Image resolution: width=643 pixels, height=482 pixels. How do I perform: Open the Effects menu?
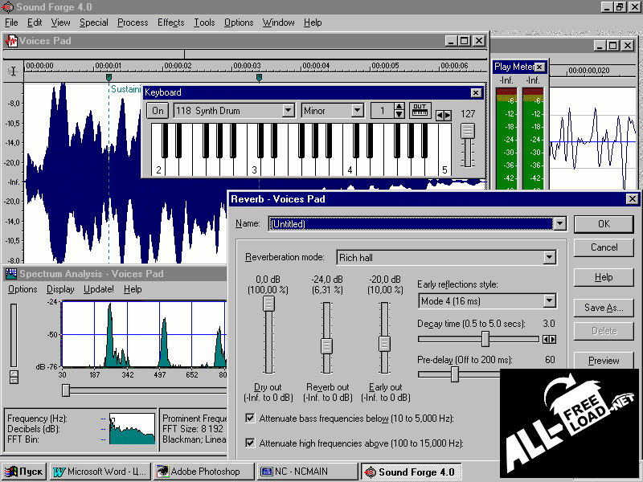170,22
